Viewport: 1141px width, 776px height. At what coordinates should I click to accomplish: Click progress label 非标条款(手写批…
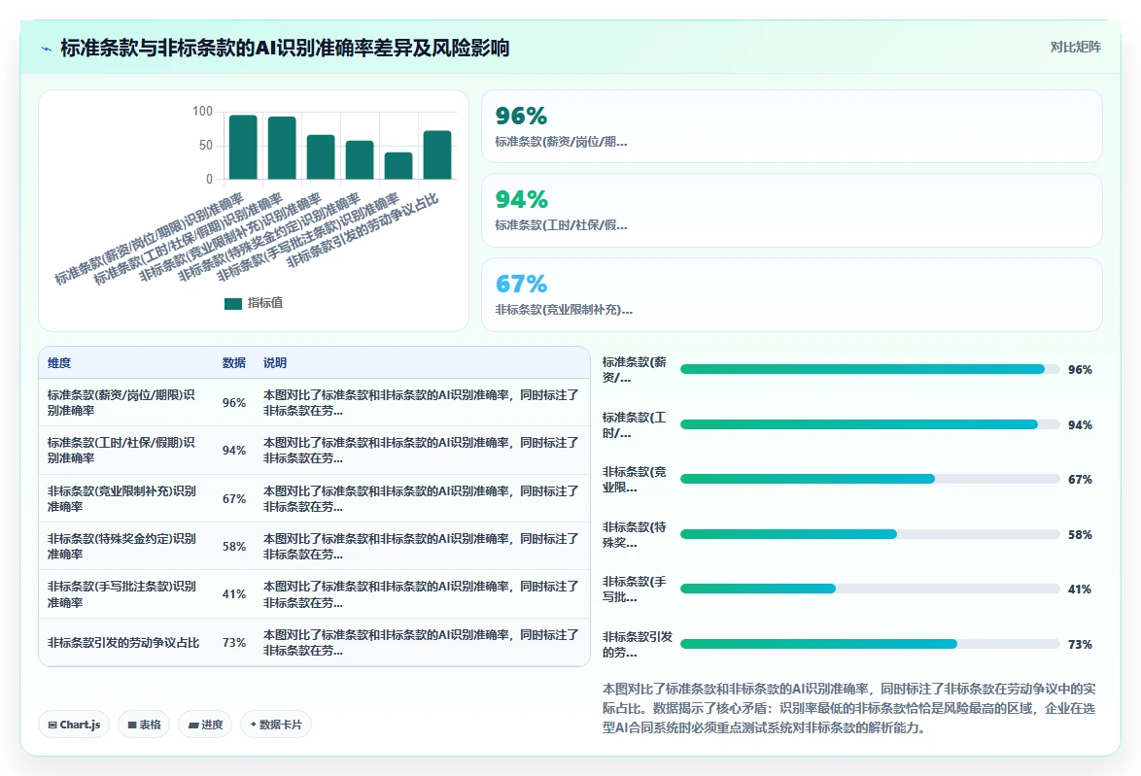click(x=635, y=590)
